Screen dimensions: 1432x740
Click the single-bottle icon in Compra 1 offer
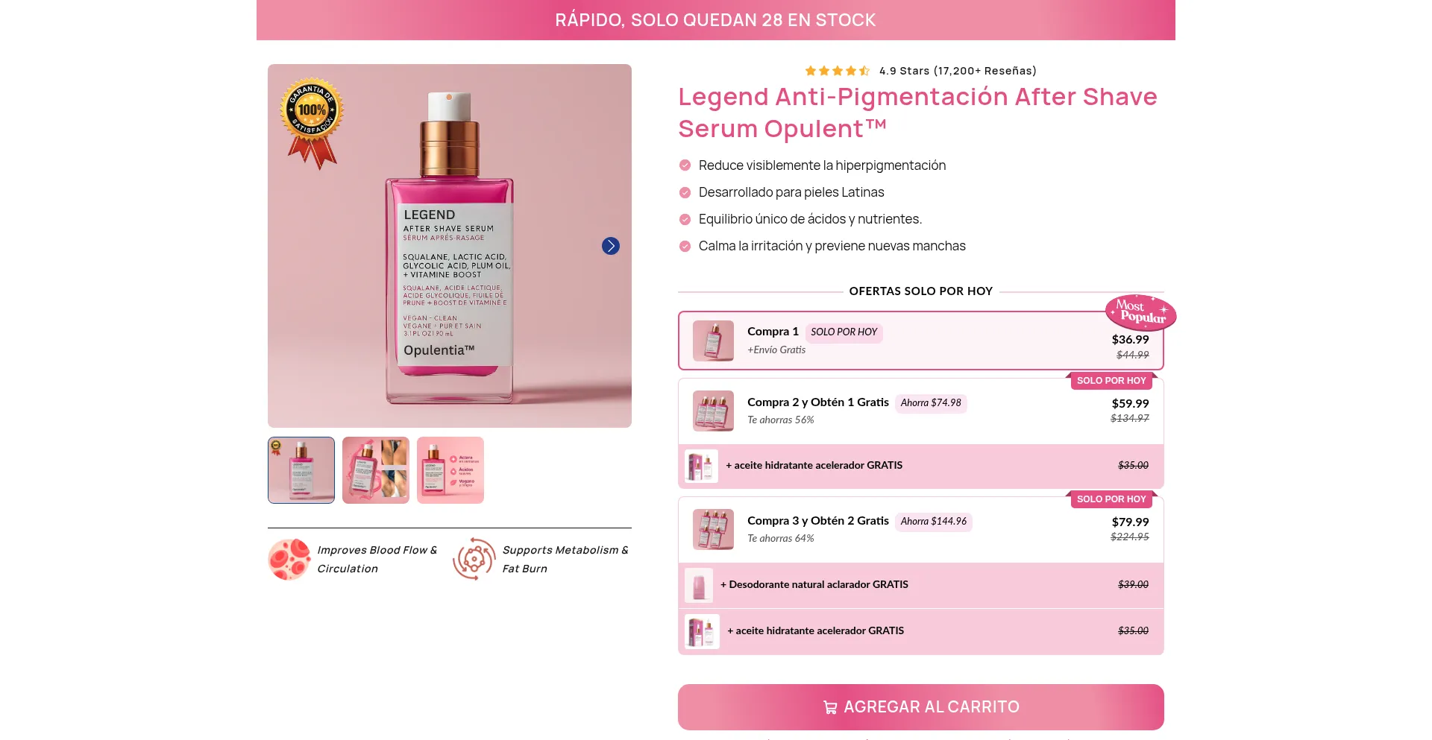(713, 341)
